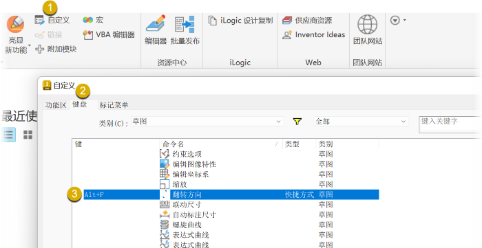Open the 类别 草图 dropdown

coord(207,122)
